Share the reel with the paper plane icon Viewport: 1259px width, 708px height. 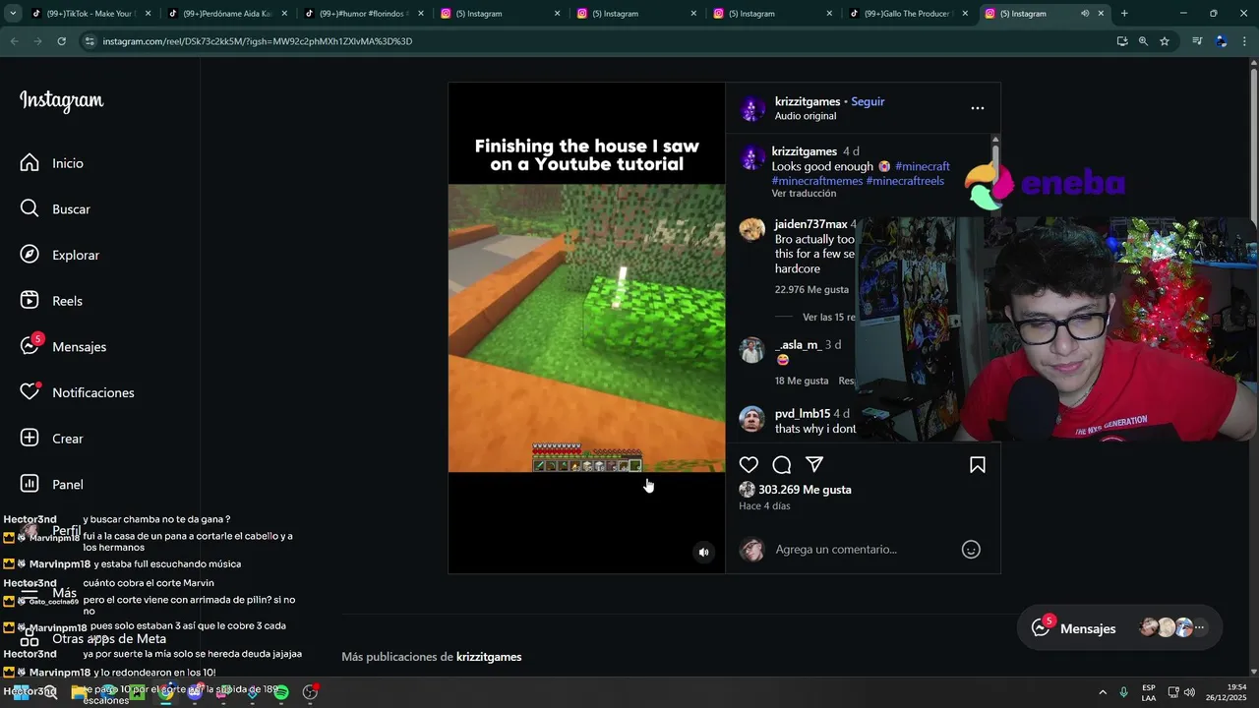point(814,465)
